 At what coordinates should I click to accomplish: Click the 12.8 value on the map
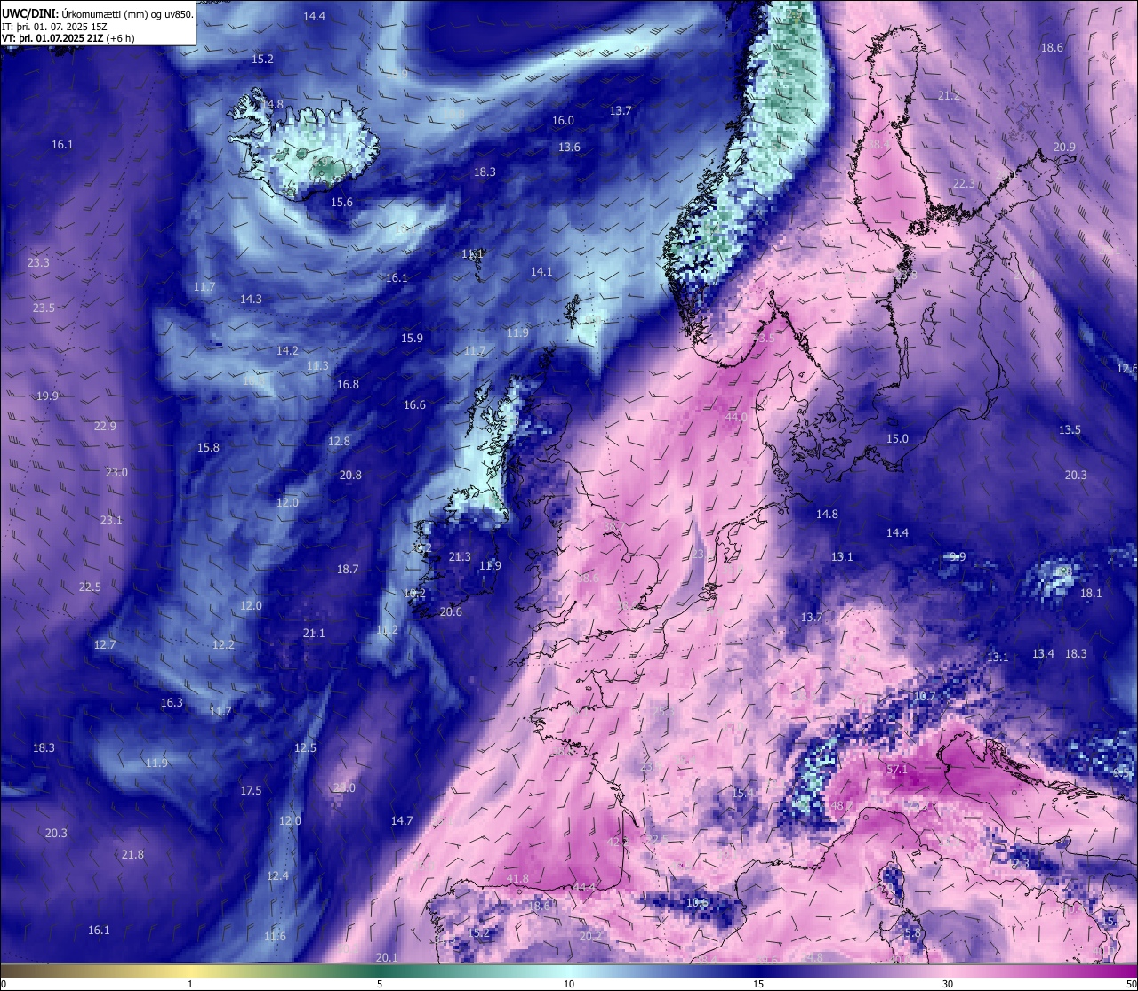click(x=339, y=441)
